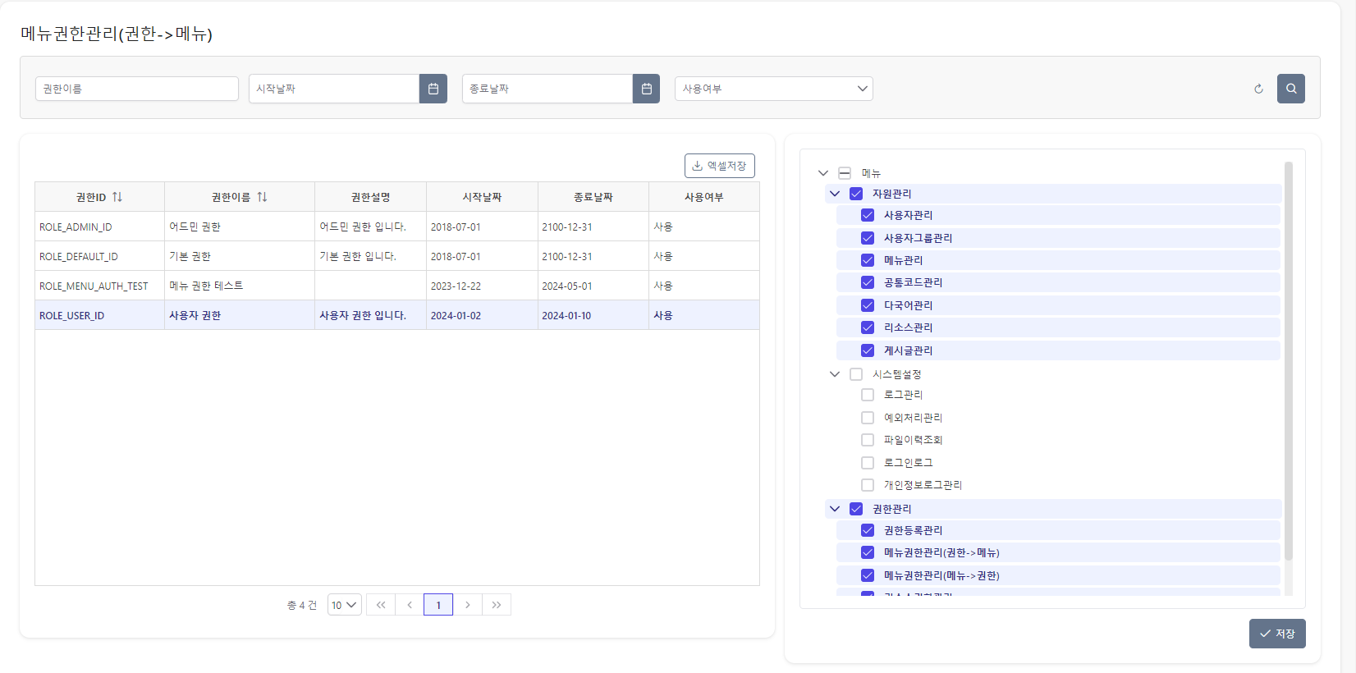Check the 예외처리관리 checkbox
The image size is (1356, 673).
[868, 418]
